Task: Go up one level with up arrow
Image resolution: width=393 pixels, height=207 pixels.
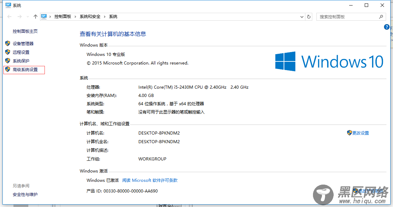Action: point(35,17)
